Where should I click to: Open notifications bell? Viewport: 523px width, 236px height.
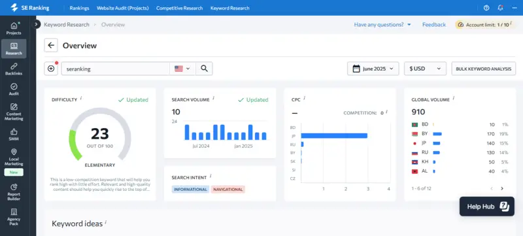pyautogui.click(x=500, y=8)
